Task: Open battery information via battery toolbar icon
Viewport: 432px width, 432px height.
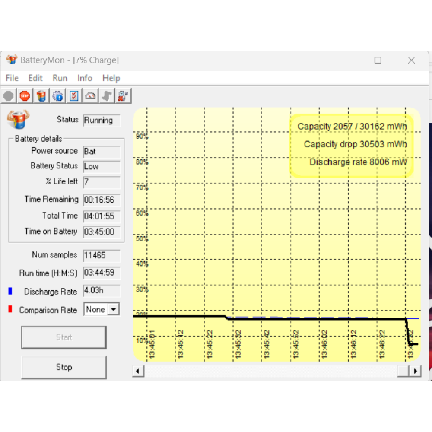Action: [41, 96]
